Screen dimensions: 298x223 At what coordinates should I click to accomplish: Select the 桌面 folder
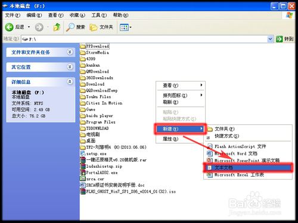point(88,141)
